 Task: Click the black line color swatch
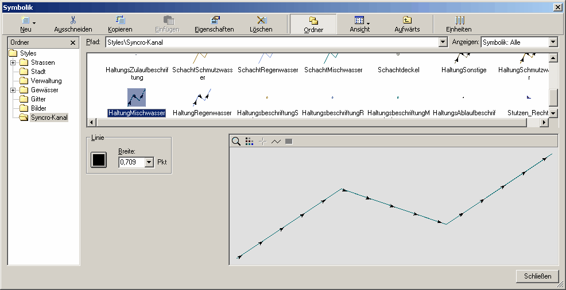click(x=99, y=160)
